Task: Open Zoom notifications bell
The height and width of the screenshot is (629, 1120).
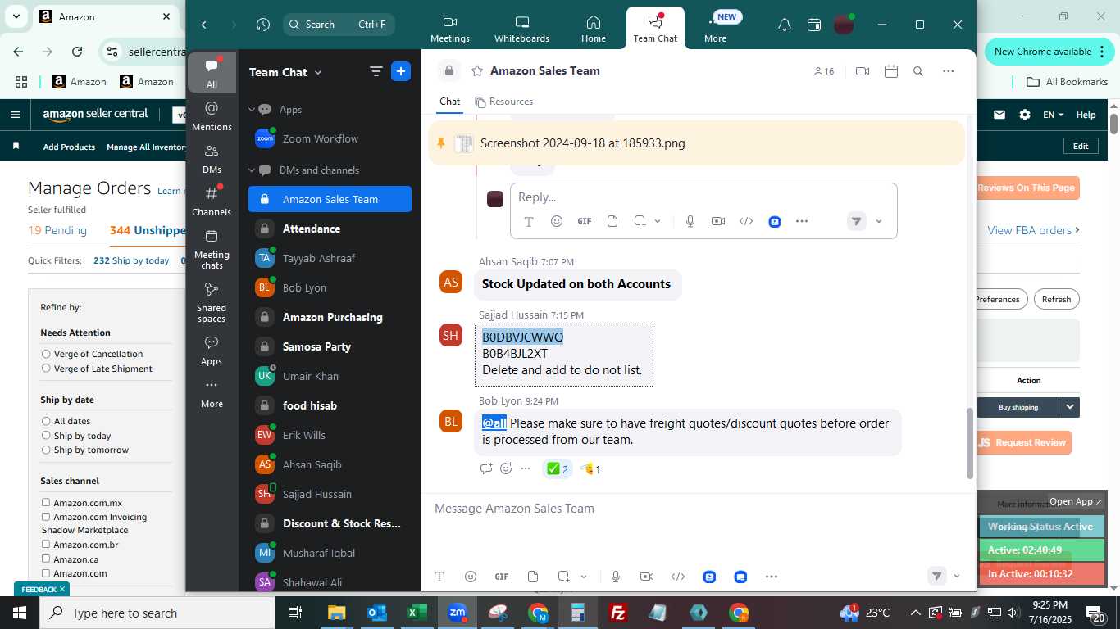Action: click(784, 25)
